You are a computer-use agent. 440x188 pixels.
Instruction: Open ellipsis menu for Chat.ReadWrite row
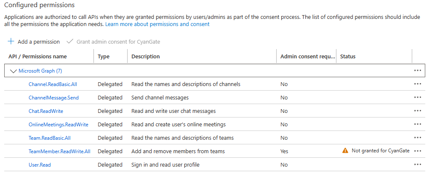click(x=418, y=111)
